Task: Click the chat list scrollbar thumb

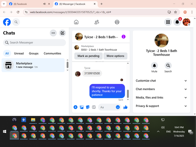Action: (x=67, y=65)
